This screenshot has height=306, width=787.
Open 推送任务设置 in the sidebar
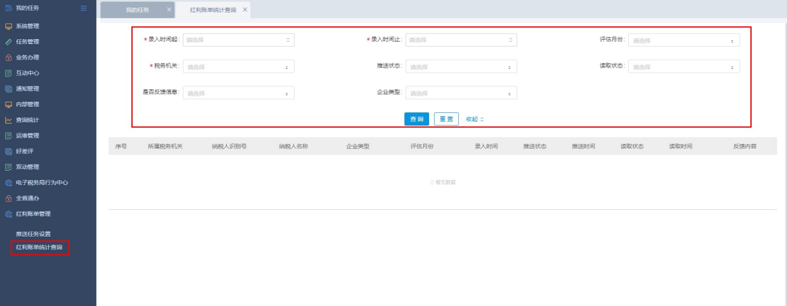pyautogui.click(x=33, y=234)
